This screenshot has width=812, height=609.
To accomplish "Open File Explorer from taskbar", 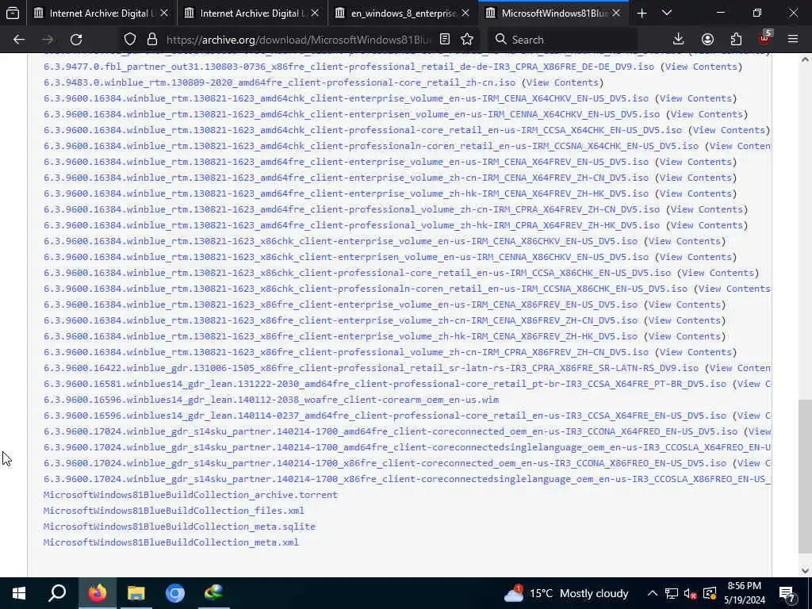I will click(x=136, y=593).
